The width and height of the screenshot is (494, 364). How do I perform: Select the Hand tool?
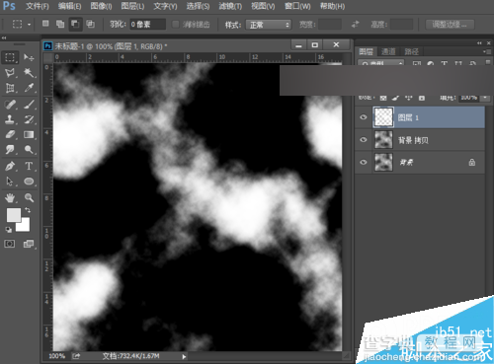(10, 197)
